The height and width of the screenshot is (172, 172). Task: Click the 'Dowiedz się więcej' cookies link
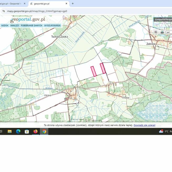144,125
